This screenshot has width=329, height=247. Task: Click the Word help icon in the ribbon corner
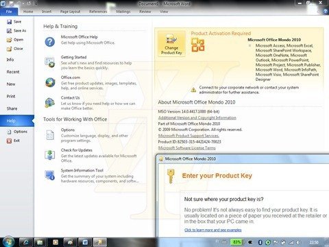(326, 12)
